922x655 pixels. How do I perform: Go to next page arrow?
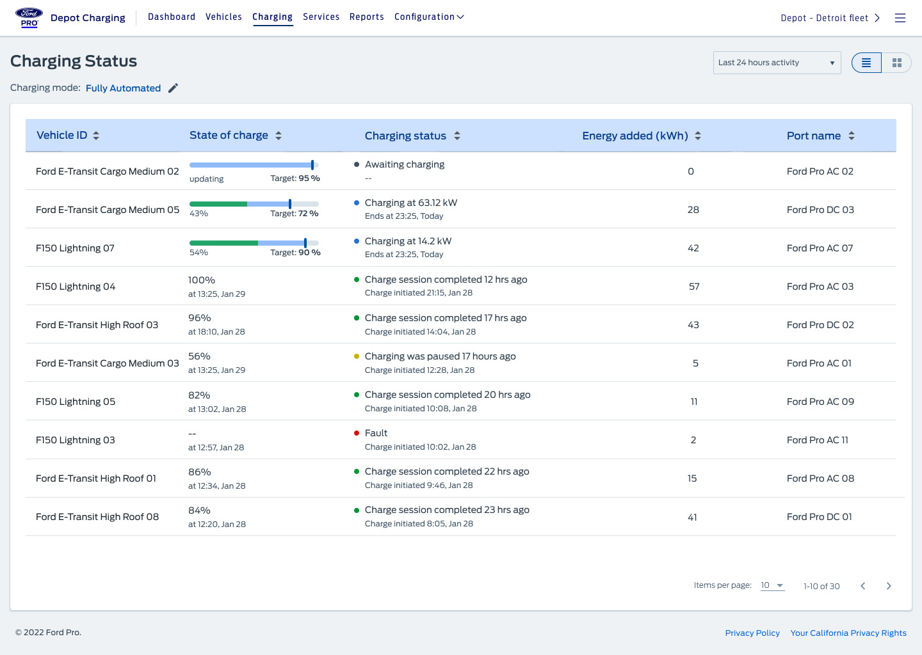point(889,586)
